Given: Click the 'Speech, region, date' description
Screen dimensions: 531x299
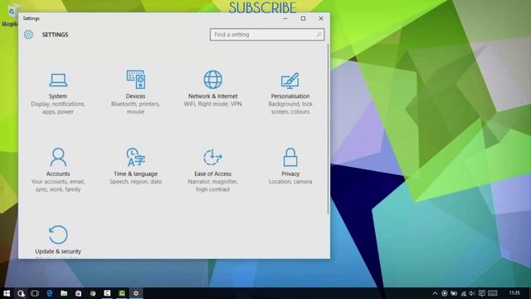Looking at the screenshot, I should pyautogui.click(x=135, y=182).
